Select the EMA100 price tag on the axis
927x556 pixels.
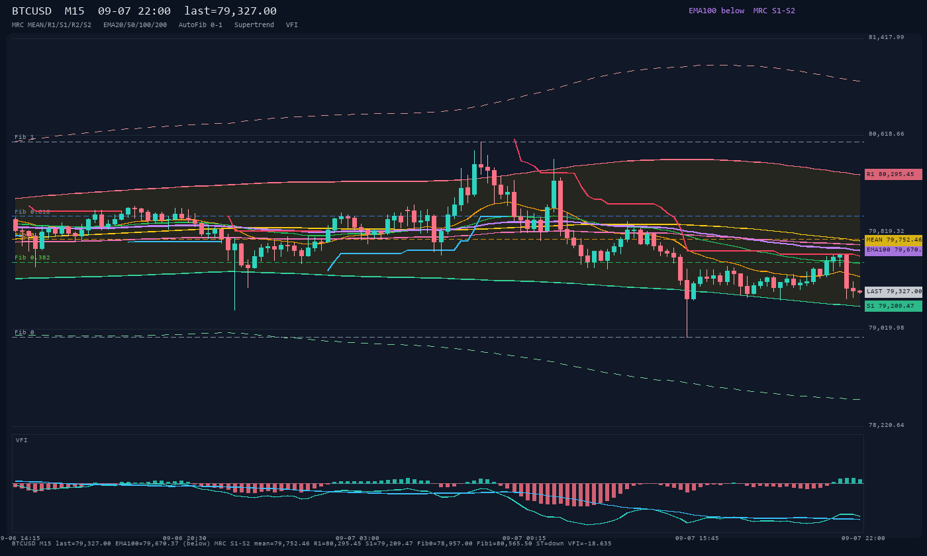click(893, 250)
